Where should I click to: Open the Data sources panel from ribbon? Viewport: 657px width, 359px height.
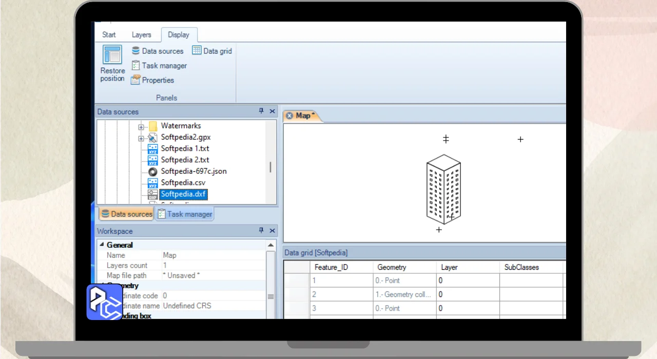pos(158,51)
